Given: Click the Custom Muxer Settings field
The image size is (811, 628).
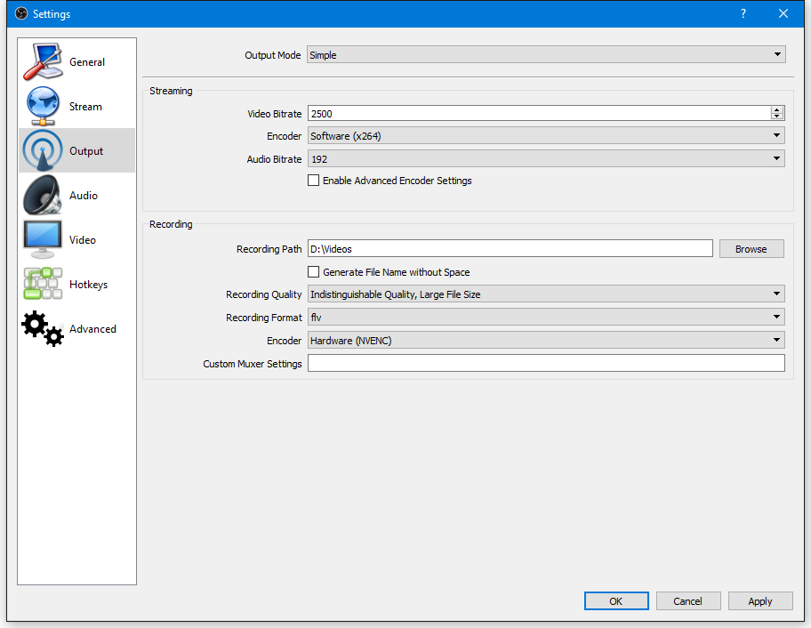Looking at the screenshot, I should pos(546,363).
